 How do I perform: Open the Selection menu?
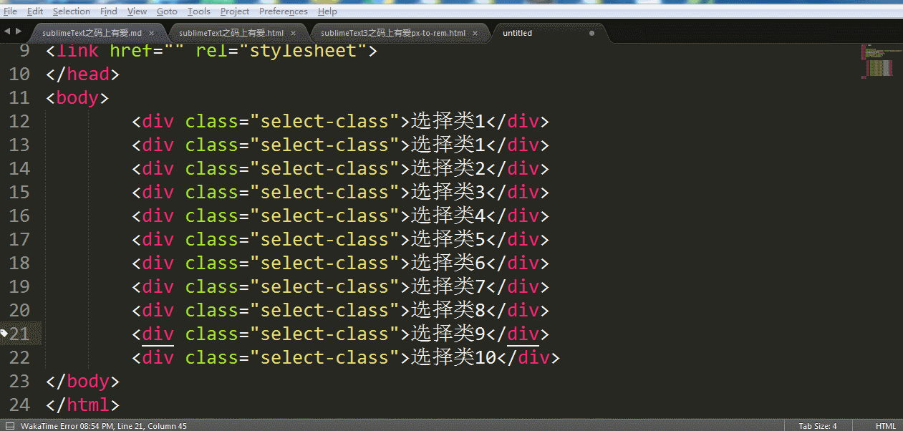click(72, 11)
